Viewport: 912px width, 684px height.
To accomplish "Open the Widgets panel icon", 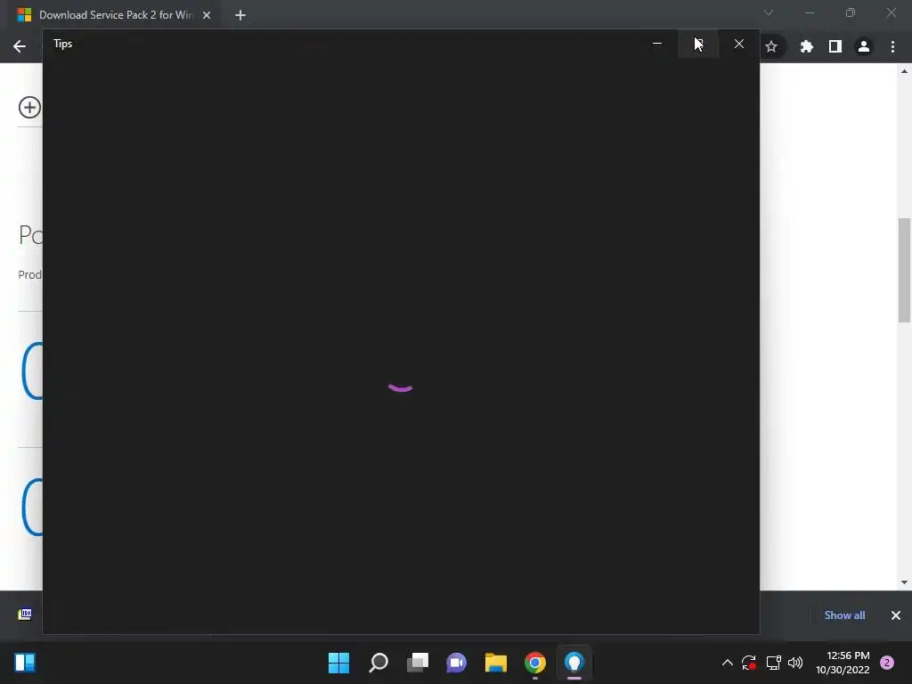I will click(25, 663).
